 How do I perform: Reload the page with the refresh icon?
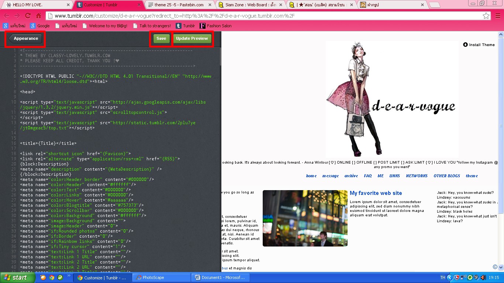[x=28, y=16]
